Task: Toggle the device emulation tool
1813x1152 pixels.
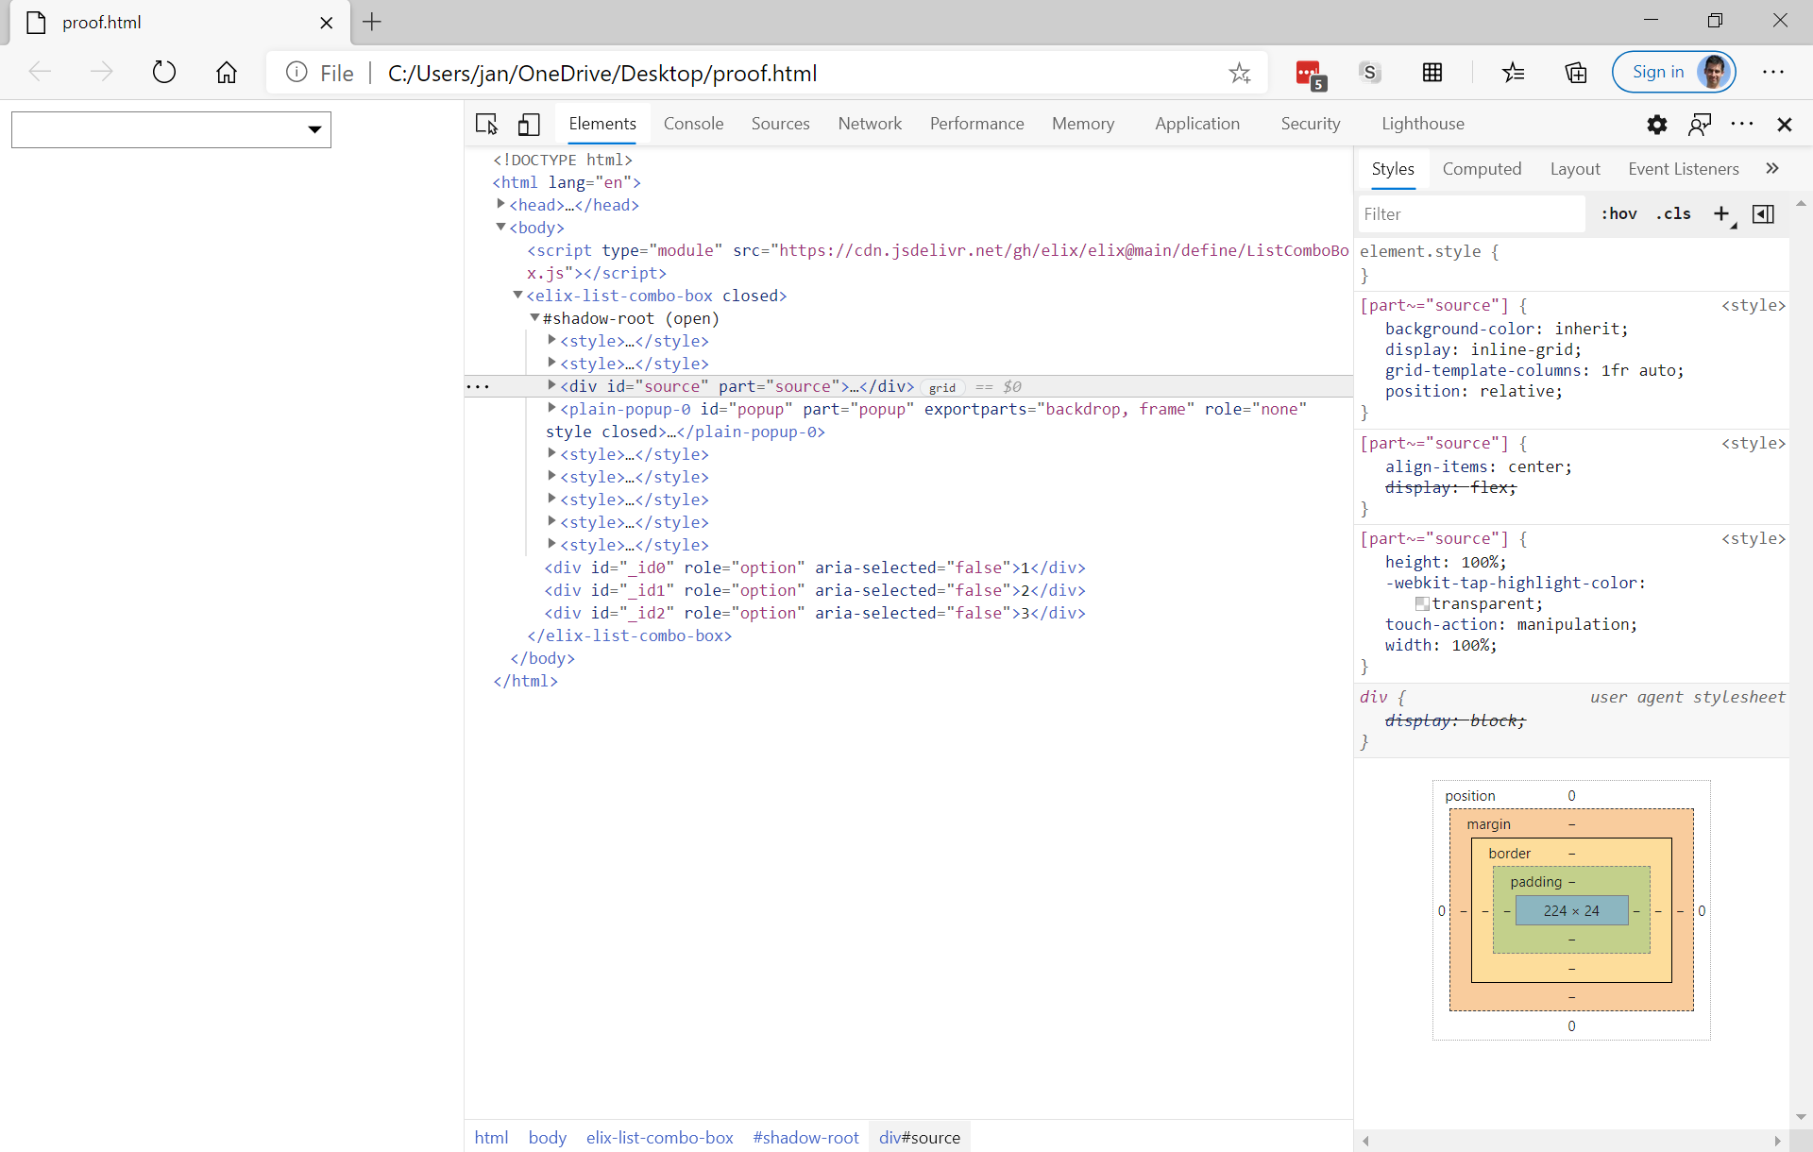Action: point(529,124)
